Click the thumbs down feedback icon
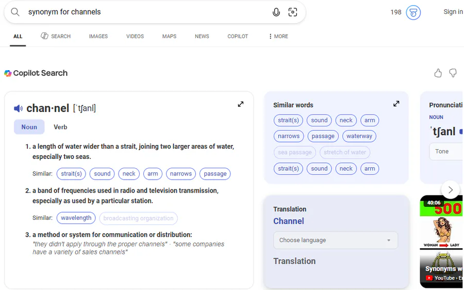Viewport: 464px width, 290px height. coord(453,73)
